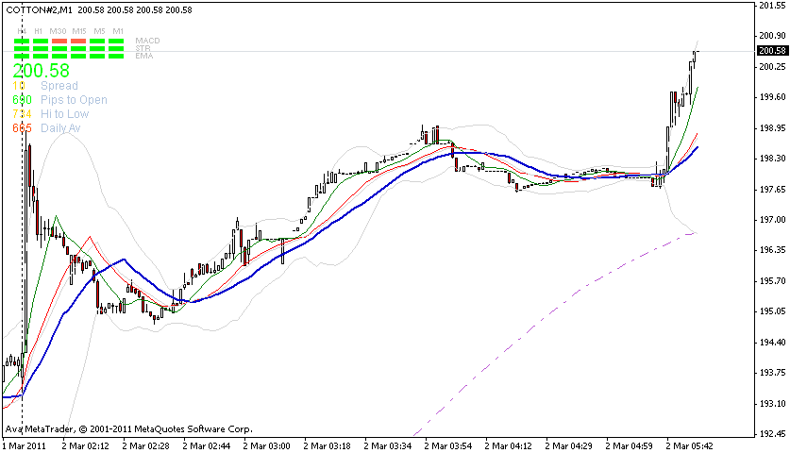The image size is (790, 453).
Task: Click the Spread label
Action: point(59,86)
